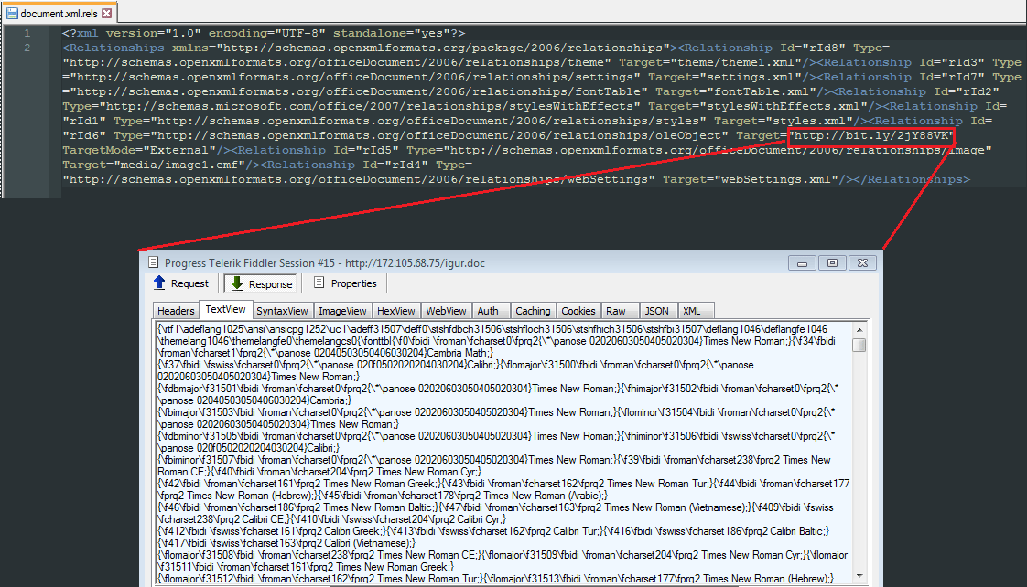This screenshot has width=1027, height=587.
Task: Open the Properties view of the session
Action: click(344, 283)
